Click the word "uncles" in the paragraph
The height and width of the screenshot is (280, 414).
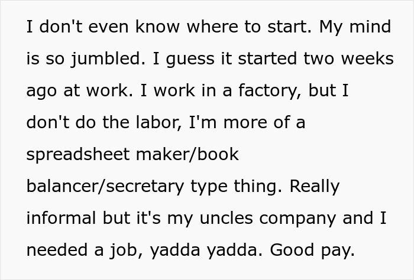234,217
